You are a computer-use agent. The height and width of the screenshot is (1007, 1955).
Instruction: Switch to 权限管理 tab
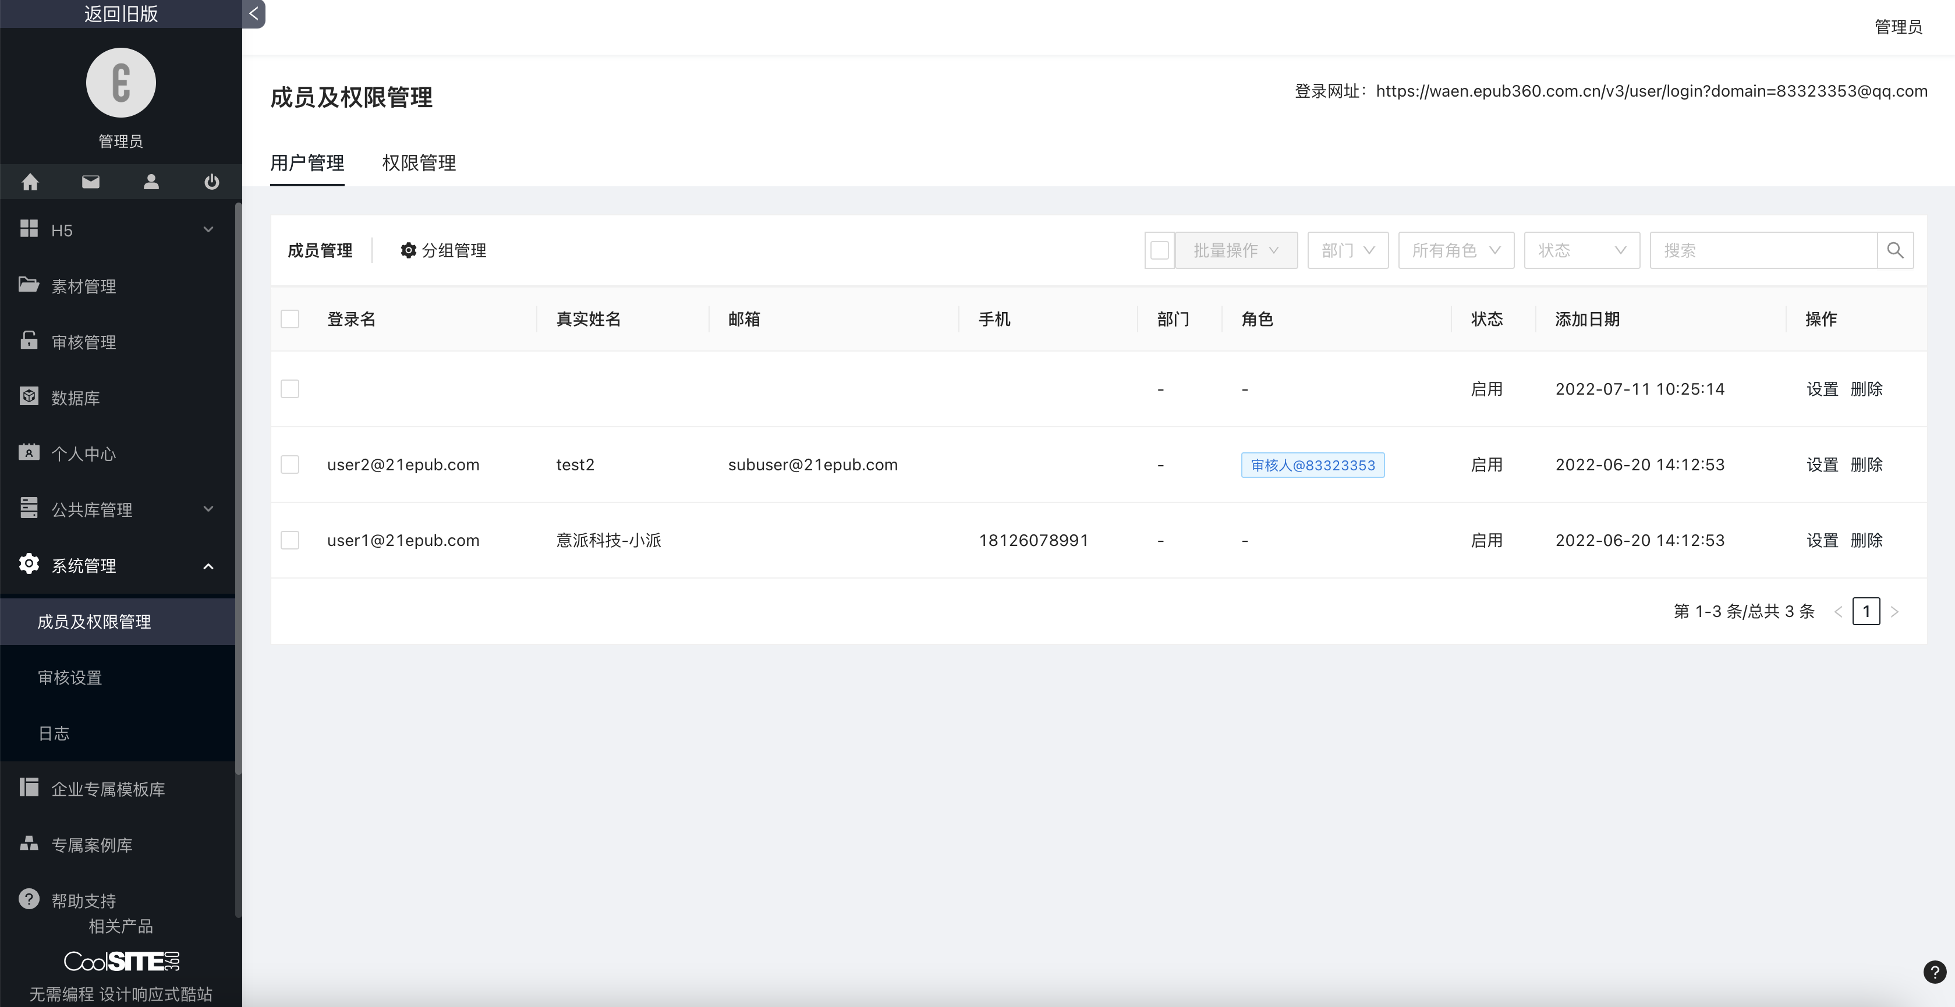[x=419, y=163]
